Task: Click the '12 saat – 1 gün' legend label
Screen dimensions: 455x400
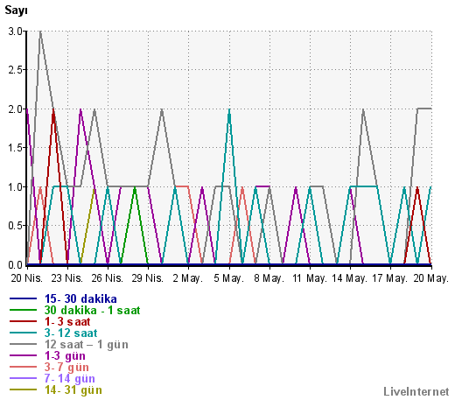Action: pos(87,345)
